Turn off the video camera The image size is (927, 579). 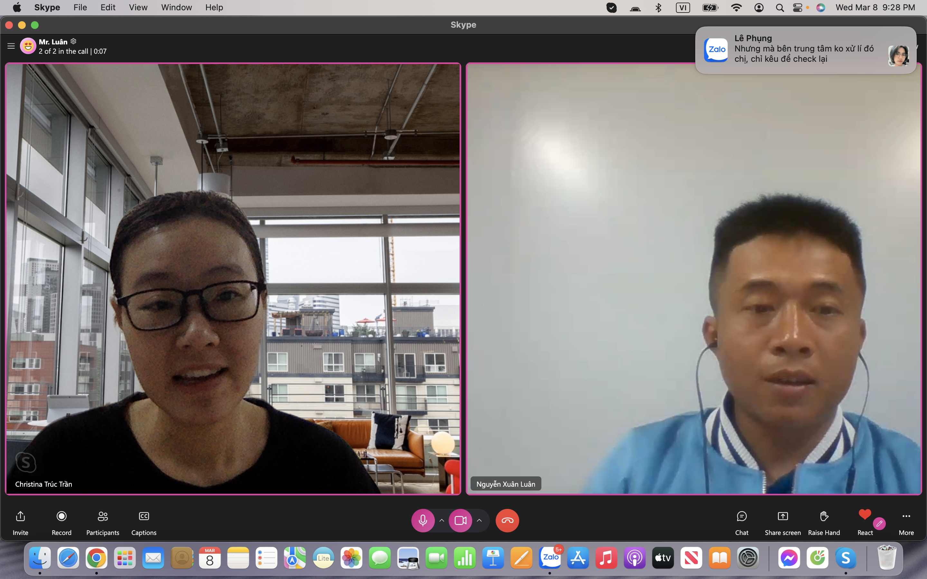tap(460, 520)
